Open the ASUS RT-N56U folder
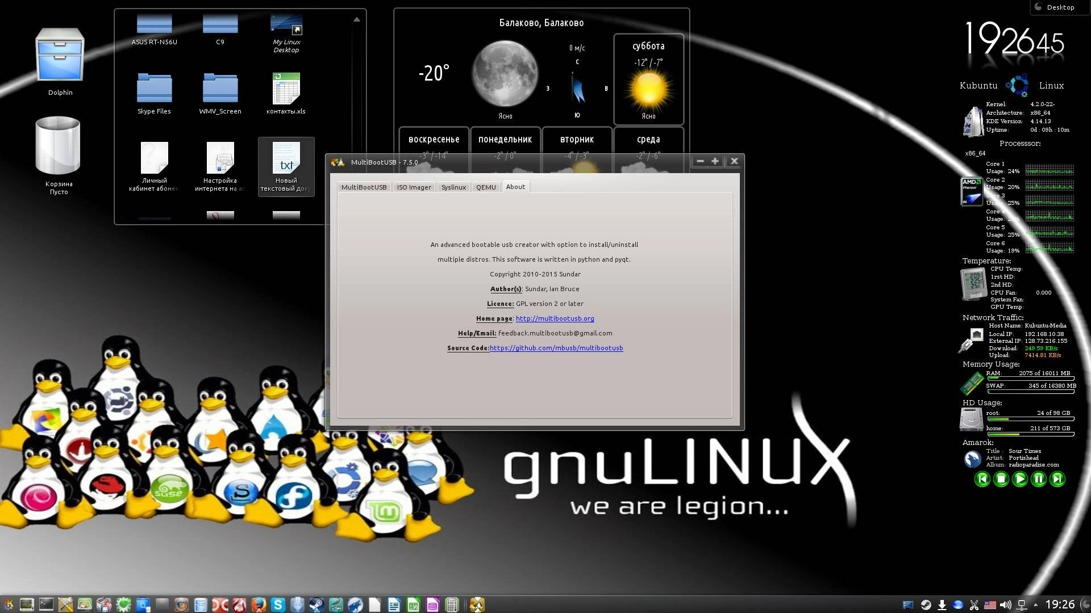The height and width of the screenshot is (613, 1091). click(x=154, y=30)
